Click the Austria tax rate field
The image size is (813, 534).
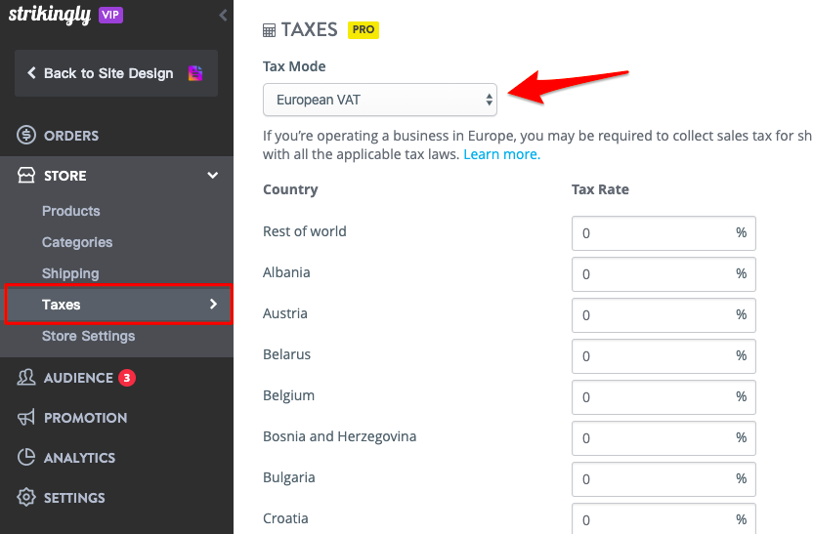[663, 315]
